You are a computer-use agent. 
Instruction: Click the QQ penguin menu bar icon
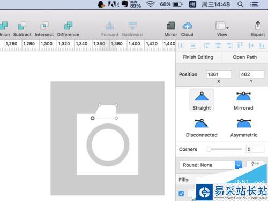(x=101, y=4)
